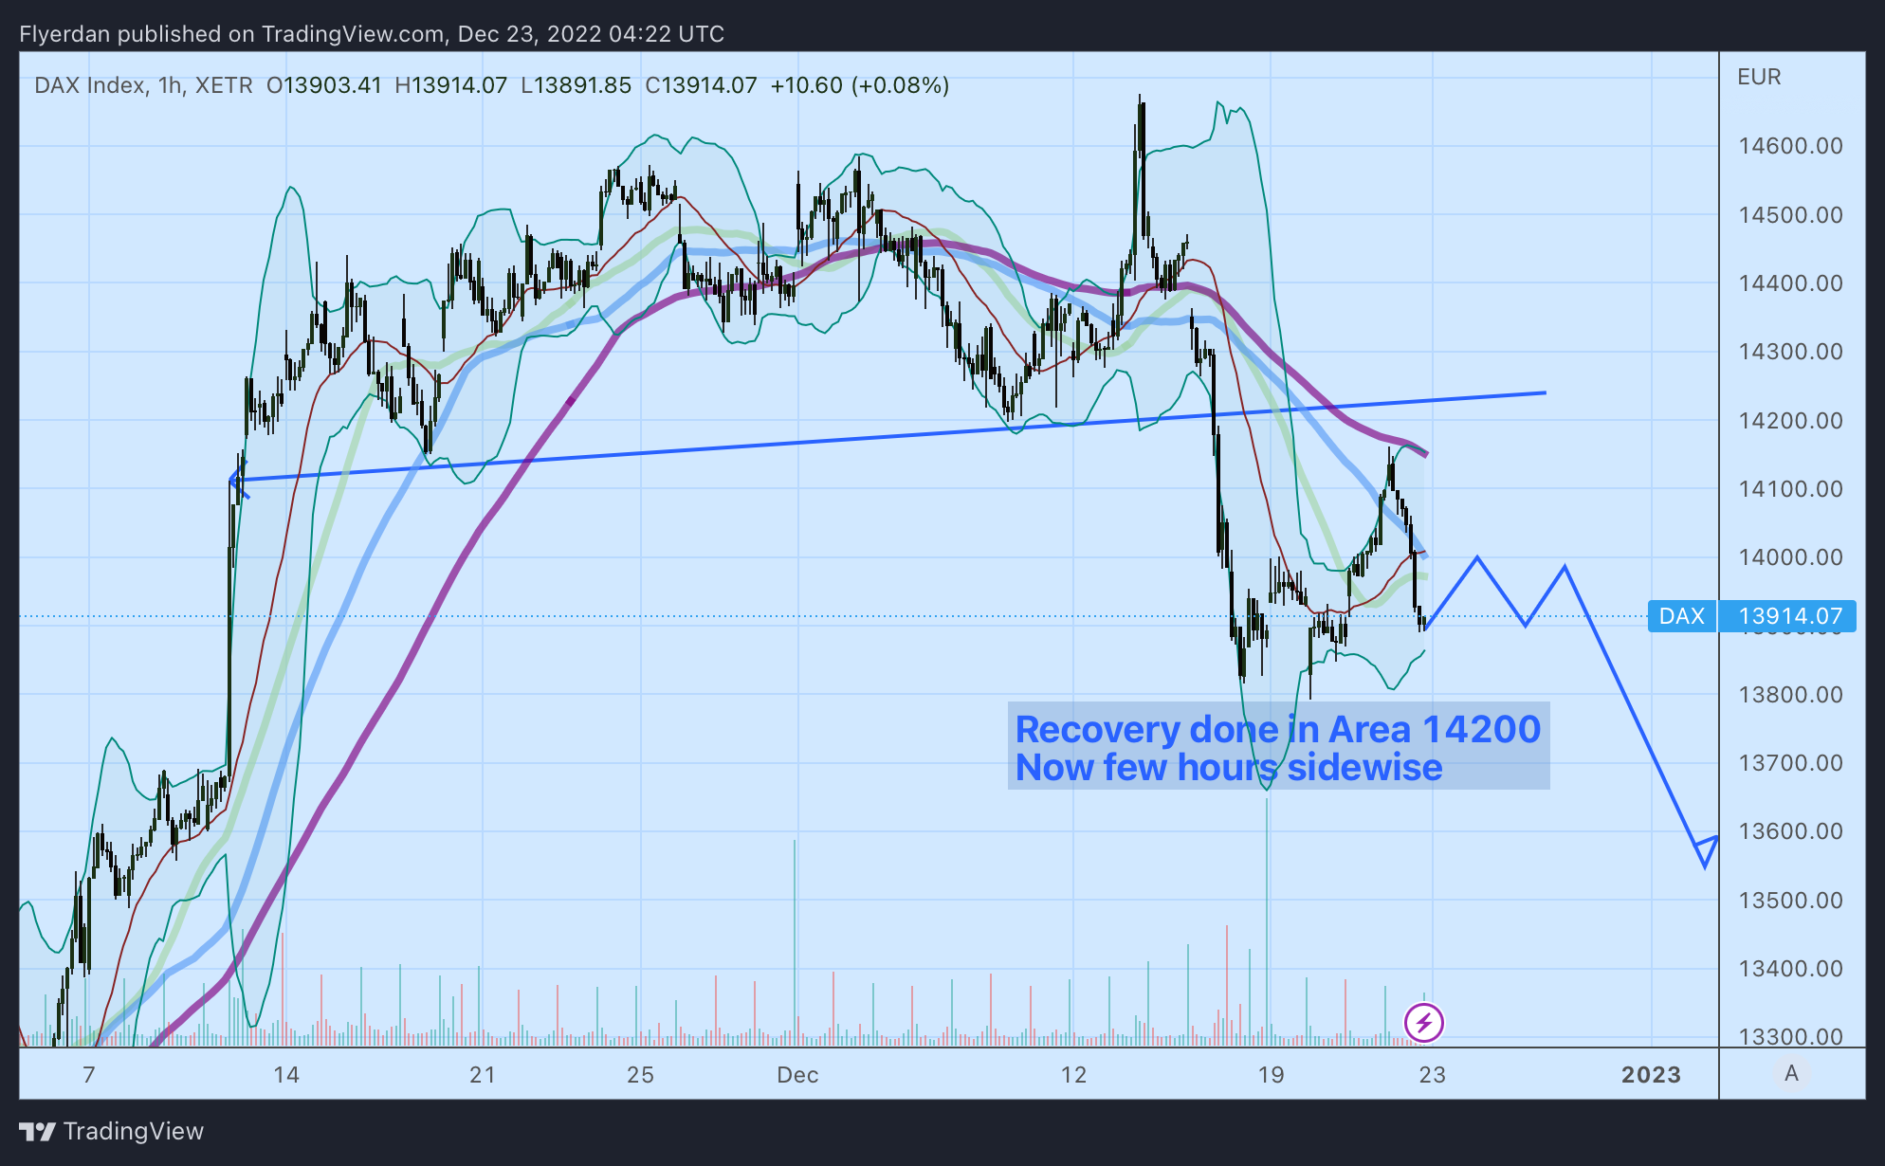Click the DAX price label 13914.07
This screenshot has width=1885, height=1166.
coord(1787,616)
